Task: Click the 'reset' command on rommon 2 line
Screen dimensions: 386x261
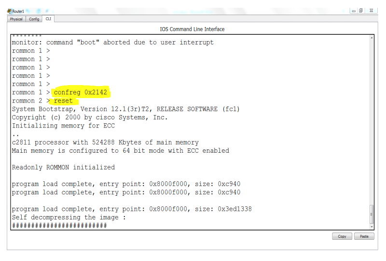Action: 63,101
